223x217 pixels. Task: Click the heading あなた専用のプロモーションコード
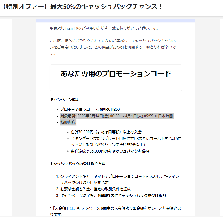(x=116, y=74)
